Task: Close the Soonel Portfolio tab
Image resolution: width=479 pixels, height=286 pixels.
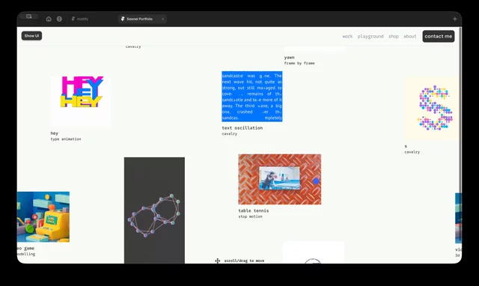Action: coord(163,19)
